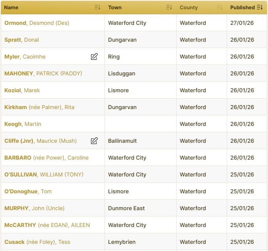Open the Spratt, Donal notice
Image resolution: width=268 pixels, height=251 pixels.
point(22,40)
